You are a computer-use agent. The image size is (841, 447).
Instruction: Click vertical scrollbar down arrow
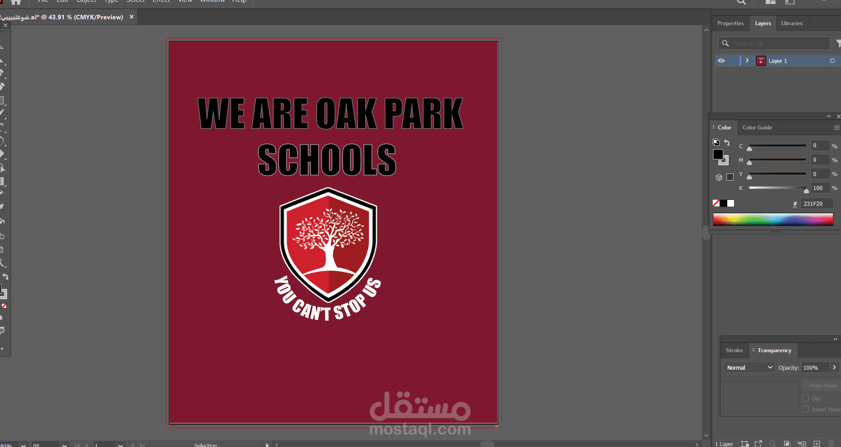pos(706,435)
